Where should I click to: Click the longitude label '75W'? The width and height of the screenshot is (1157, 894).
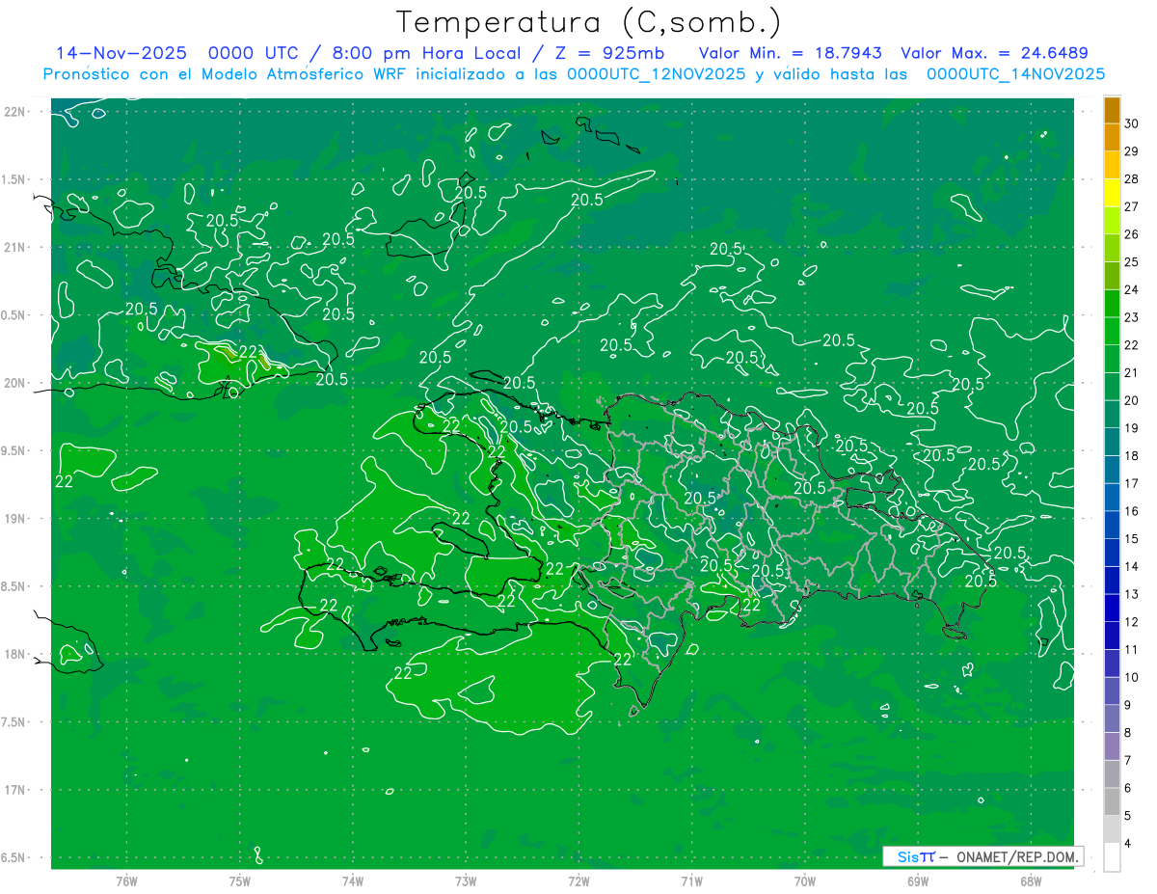point(239,880)
